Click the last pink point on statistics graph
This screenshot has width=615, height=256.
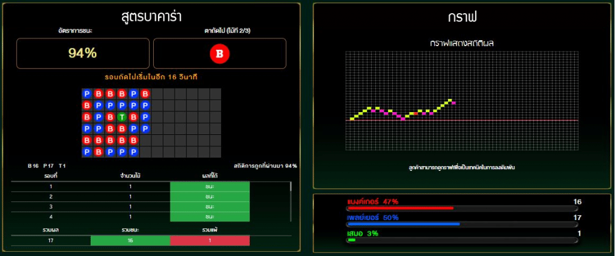tap(455, 103)
